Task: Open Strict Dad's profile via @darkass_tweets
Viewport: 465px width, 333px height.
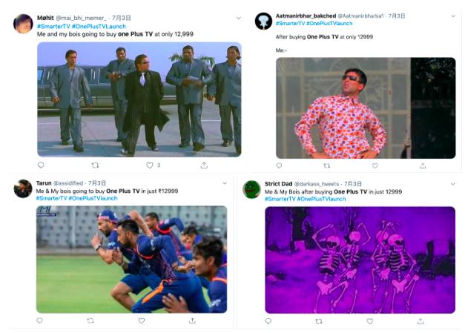Action: click(318, 183)
